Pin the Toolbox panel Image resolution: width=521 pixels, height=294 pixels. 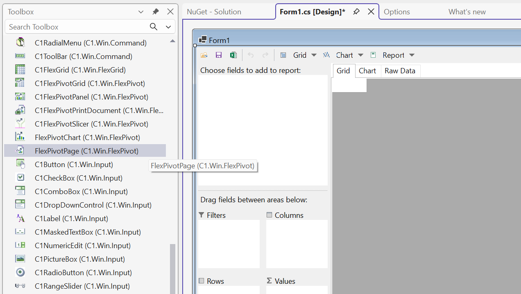156,12
